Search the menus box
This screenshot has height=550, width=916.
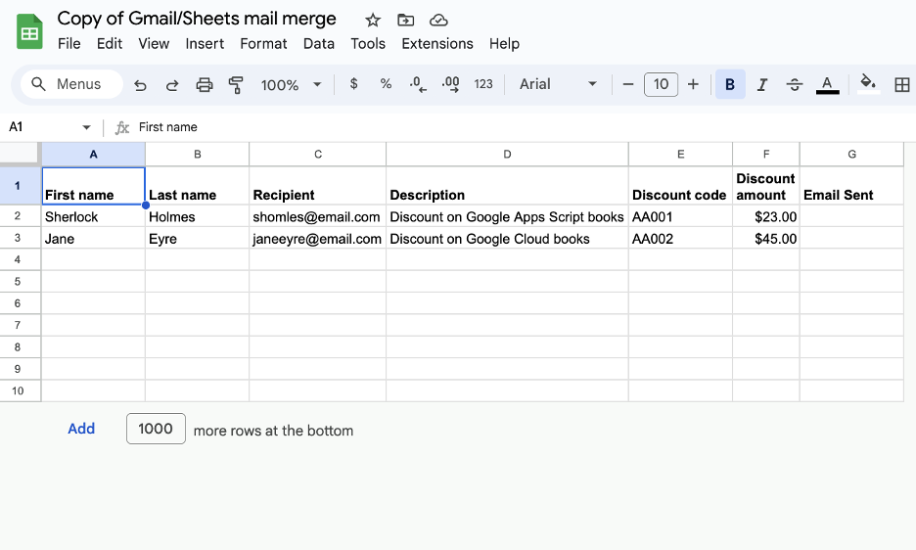tap(71, 84)
